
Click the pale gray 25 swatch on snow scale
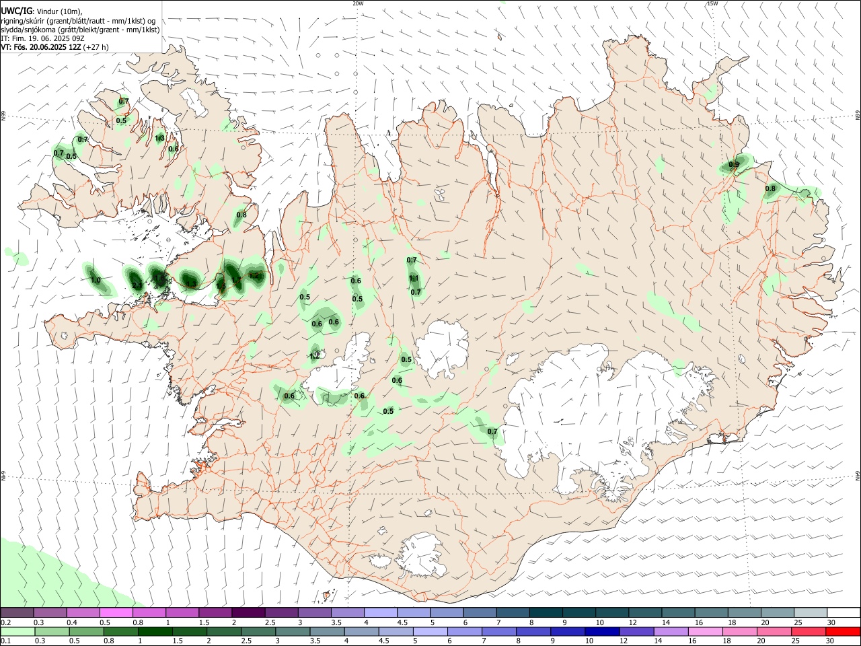tap(811, 613)
